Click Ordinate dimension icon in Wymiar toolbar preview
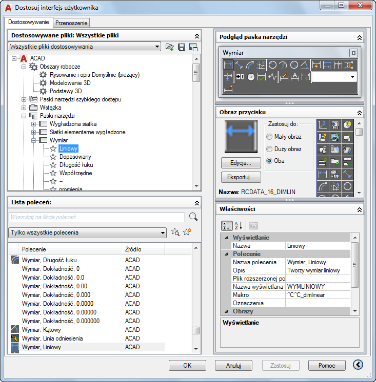 (261, 66)
